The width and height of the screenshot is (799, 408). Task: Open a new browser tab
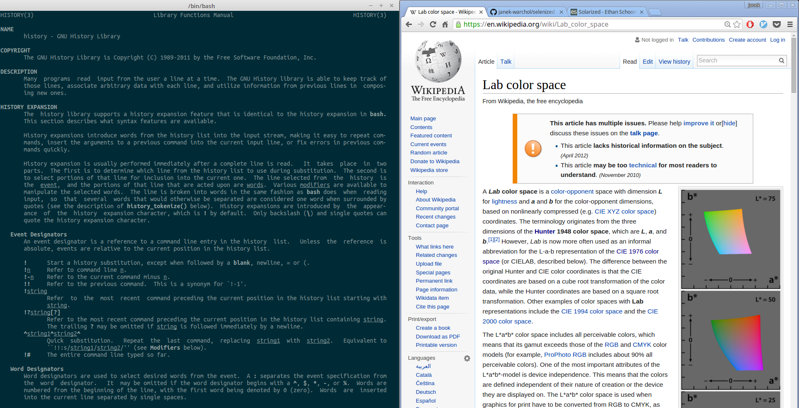click(655, 12)
